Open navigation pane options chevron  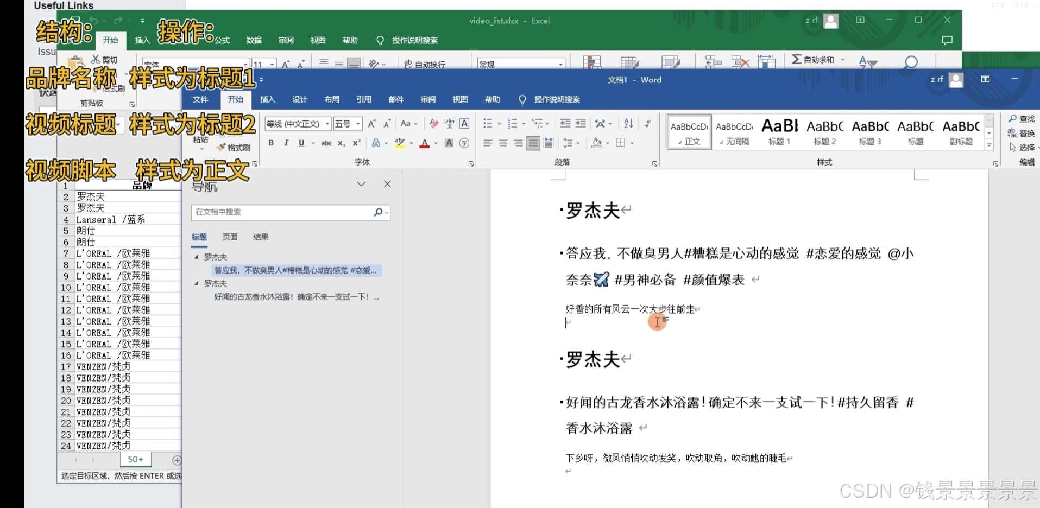point(361,184)
